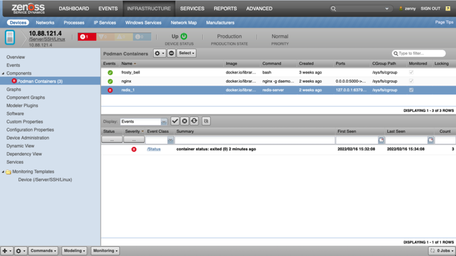Click the error events orange counter

pyautogui.click(x=105, y=36)
